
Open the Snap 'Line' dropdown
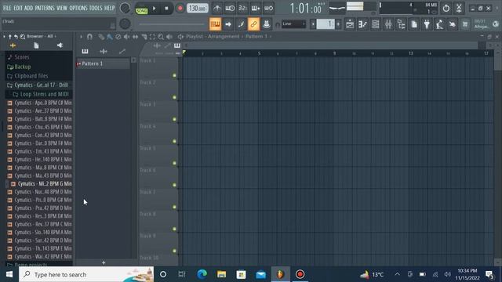[x=293, y=24]
